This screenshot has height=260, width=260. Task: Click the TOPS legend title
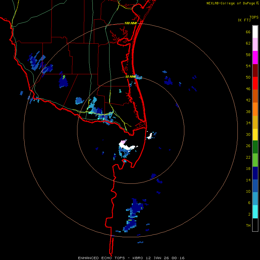(x=254, y=17)
